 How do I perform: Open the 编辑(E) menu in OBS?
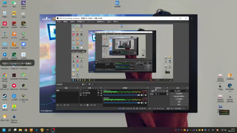[65, 22]
